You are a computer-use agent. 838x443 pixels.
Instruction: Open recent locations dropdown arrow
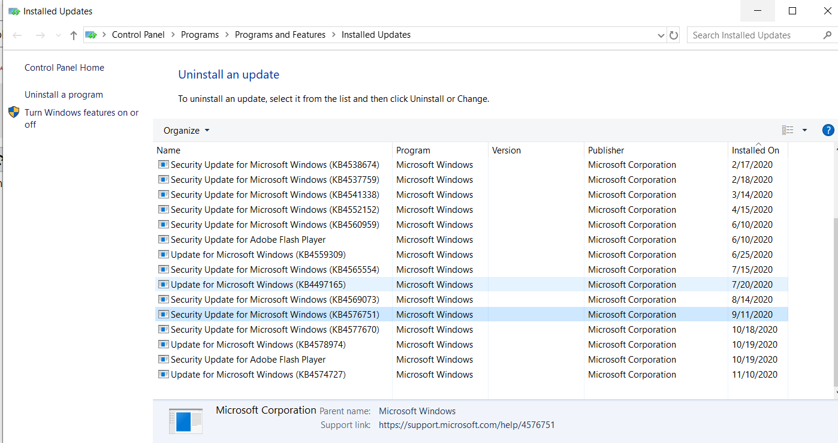pyautogui.click(x=58, y=35)
